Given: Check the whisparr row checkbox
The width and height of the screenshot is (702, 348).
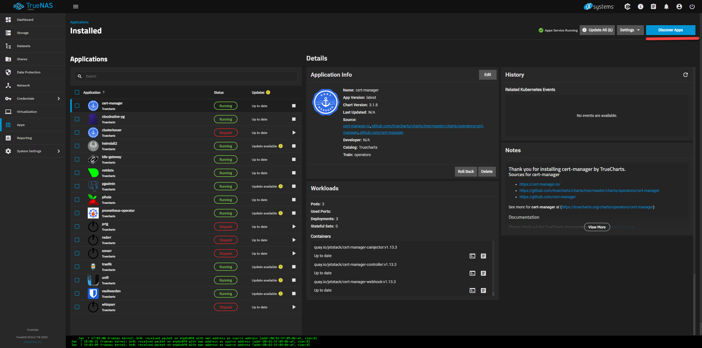Looking at the screenshot, I should [x=77, y=307].
